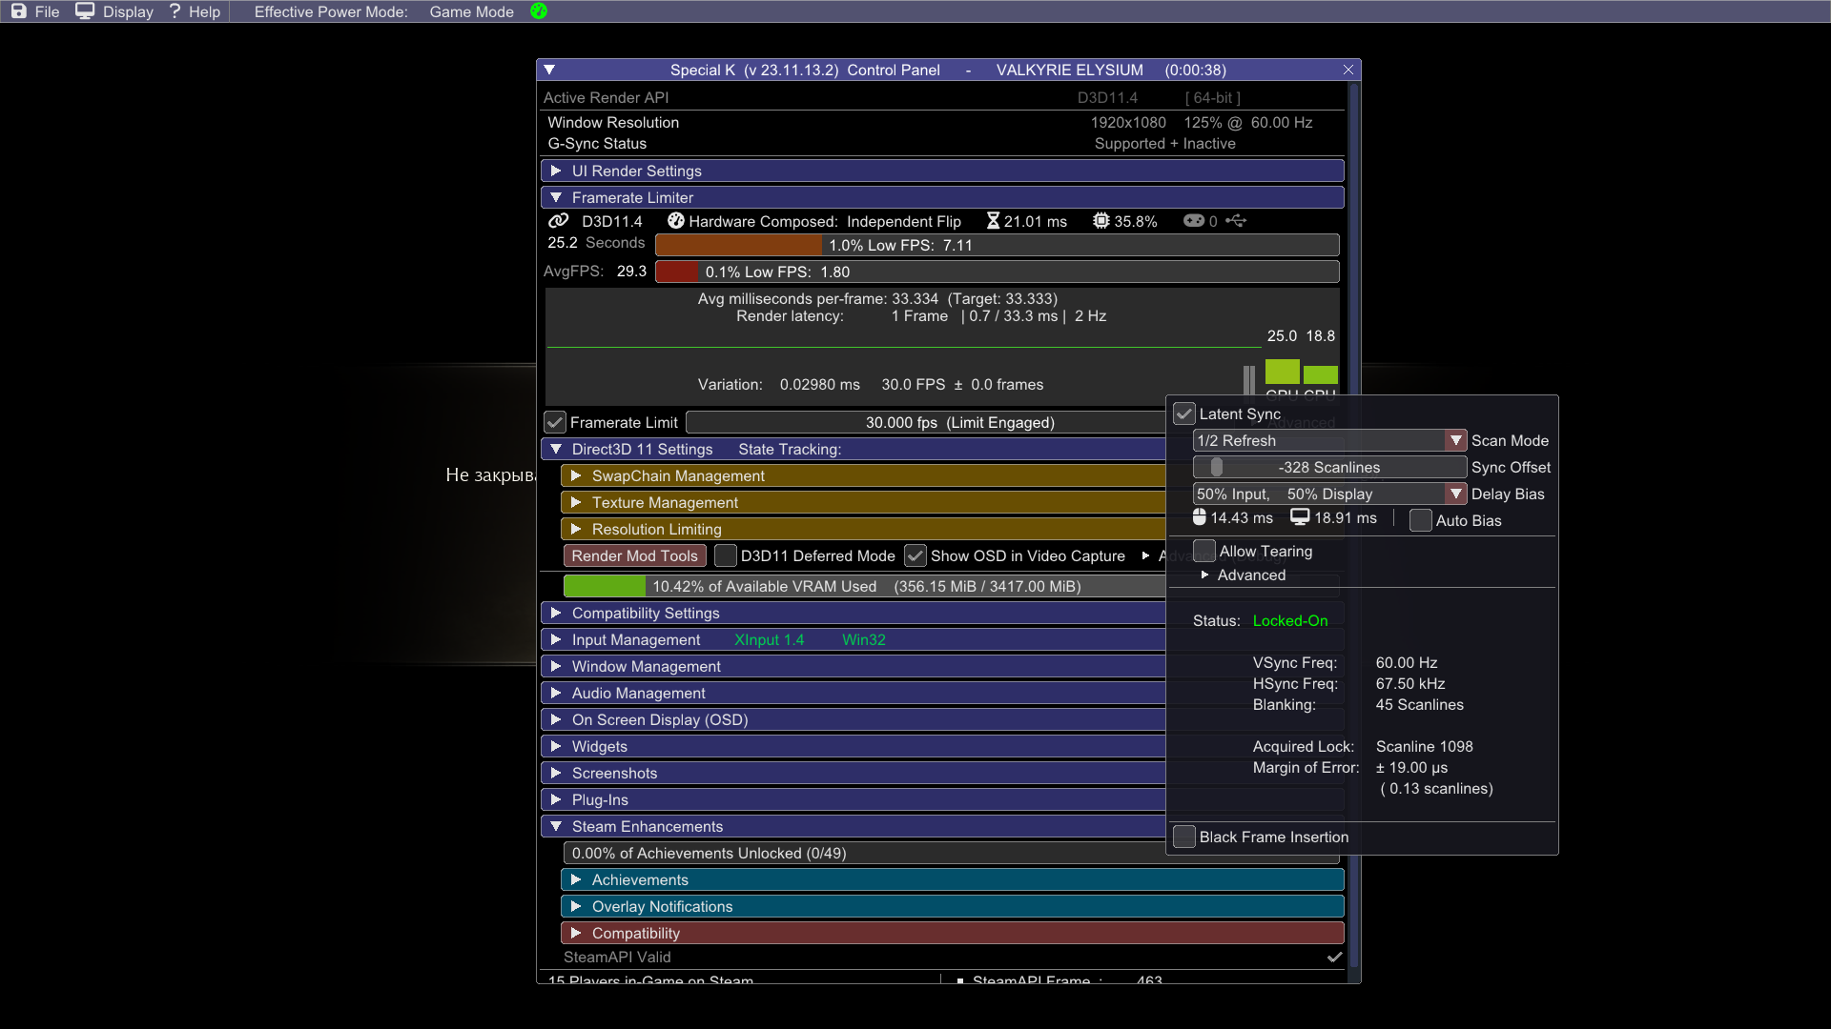Open the Scan Mode refresh dropdown
Screen dimensions: 1831x1029
click(x=1455, y=440)
